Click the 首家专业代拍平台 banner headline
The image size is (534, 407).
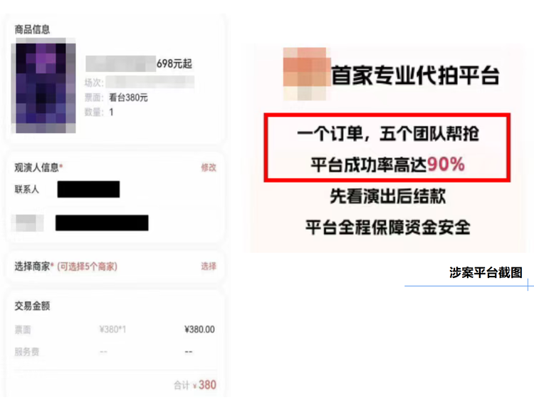[x=415, y=76]
